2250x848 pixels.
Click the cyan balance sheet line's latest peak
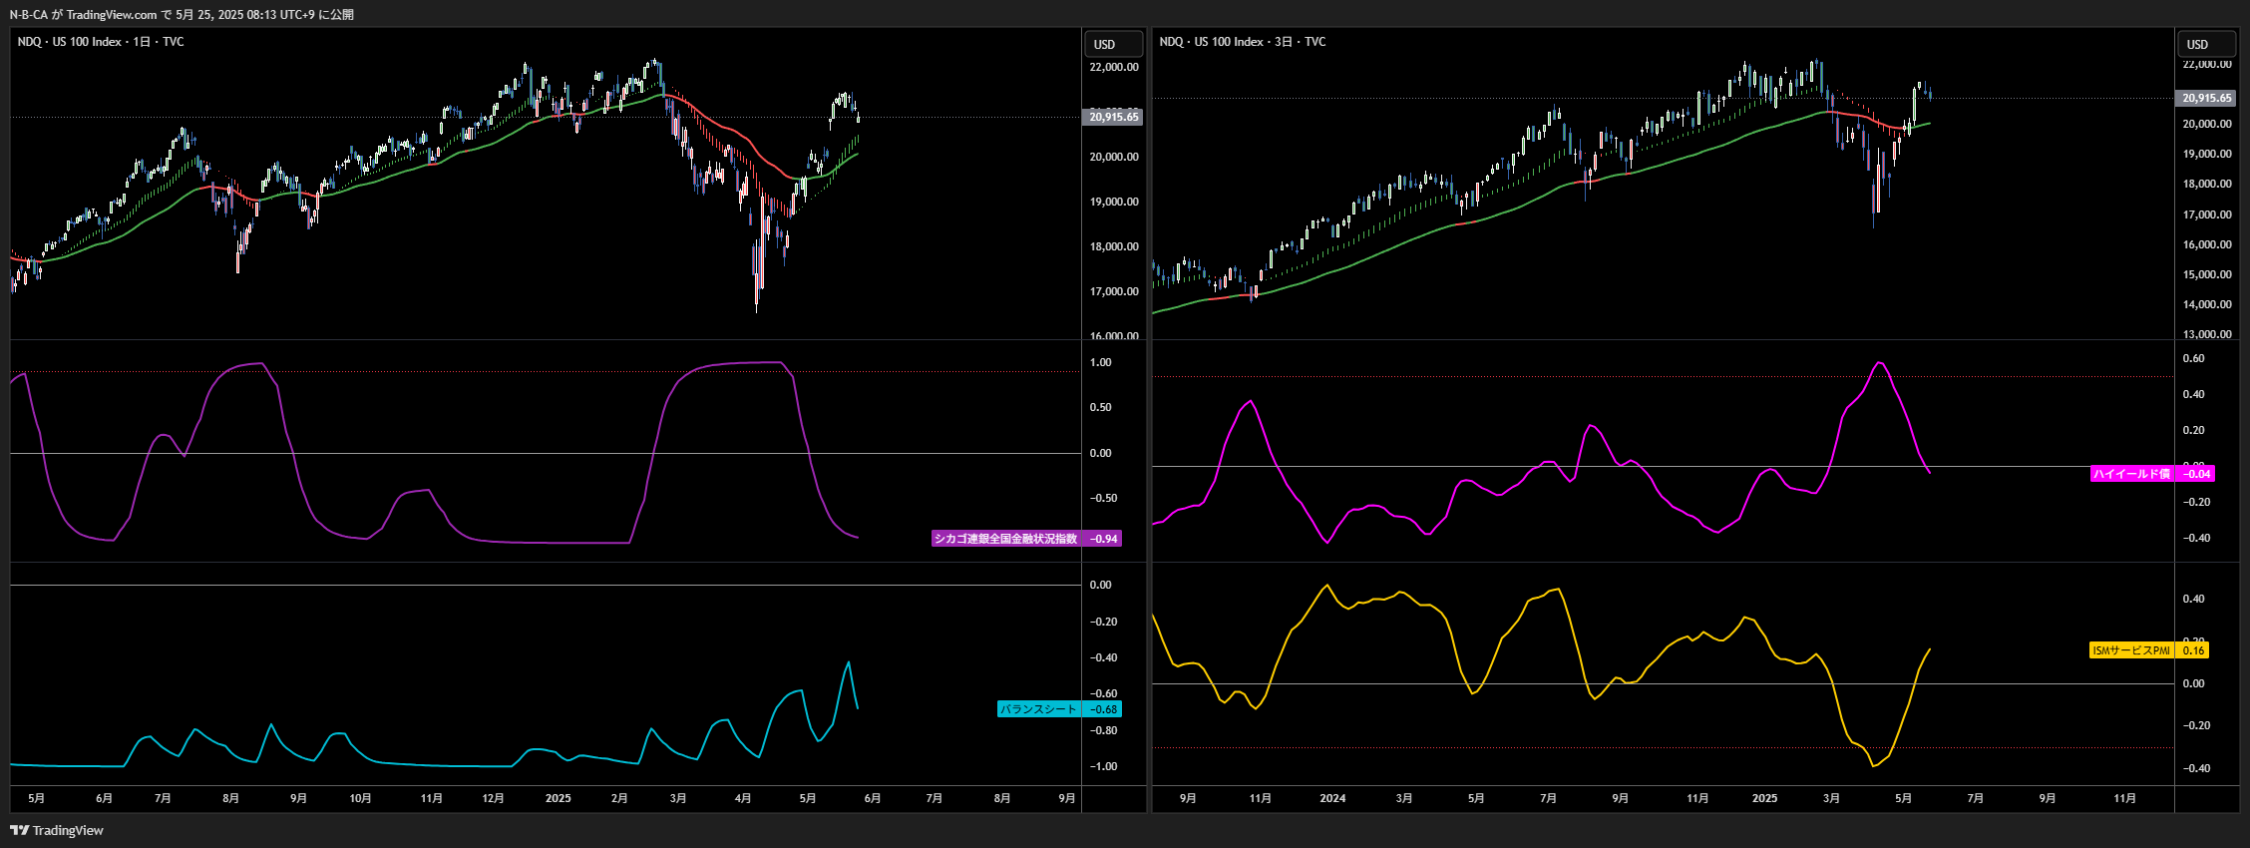(849, 662)
